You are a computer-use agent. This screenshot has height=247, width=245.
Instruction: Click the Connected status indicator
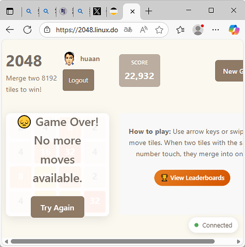(x=213, y=225)
